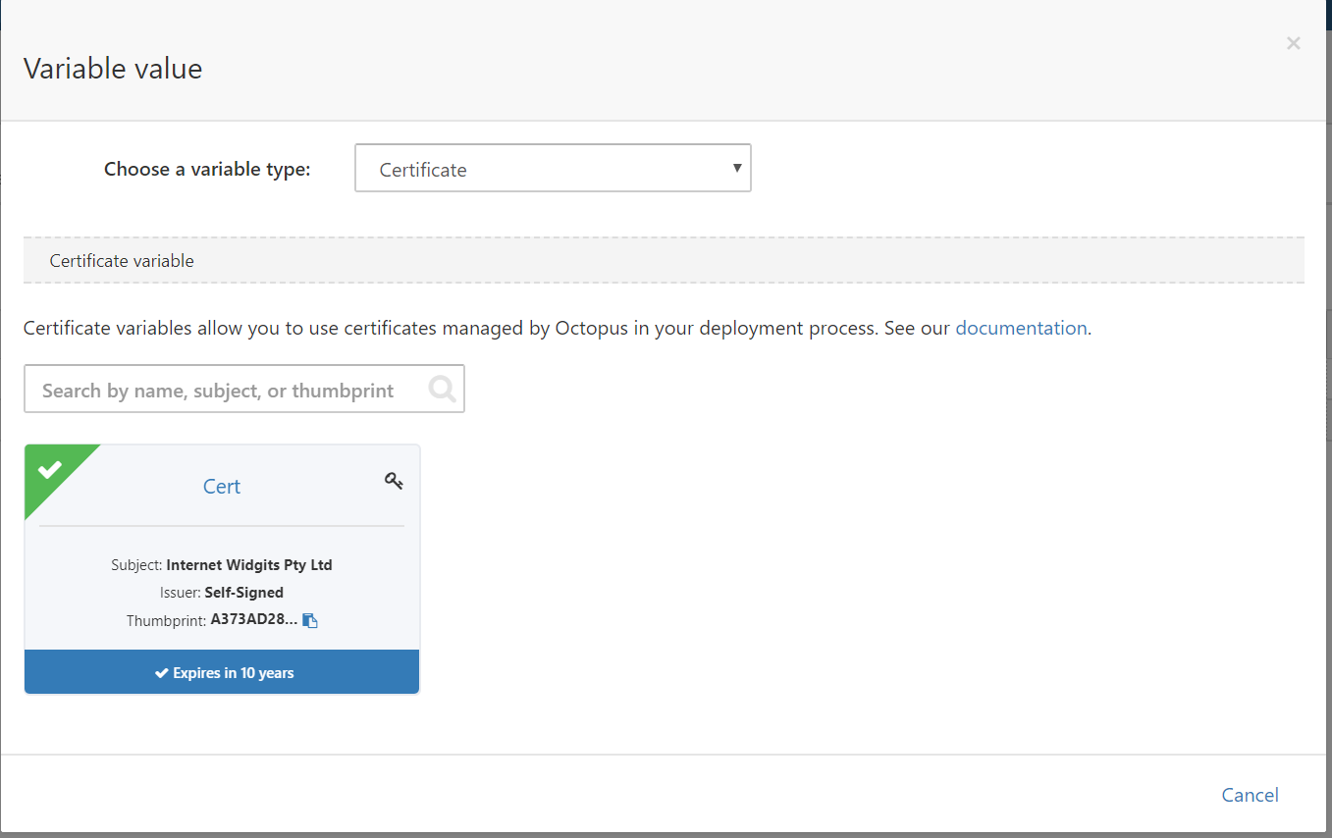
Task: Click the Self-Signed issuer value
Action: click(x=243, y=593)
